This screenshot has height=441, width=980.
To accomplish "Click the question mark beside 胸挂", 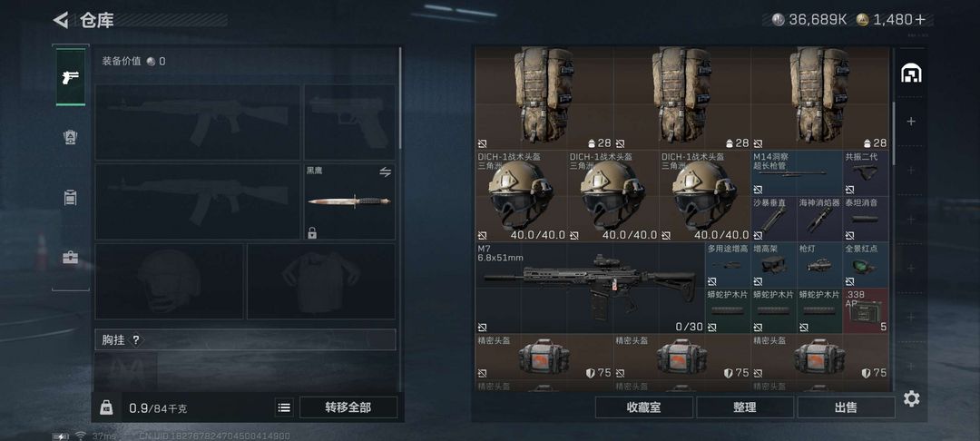I will coord(136,339).
